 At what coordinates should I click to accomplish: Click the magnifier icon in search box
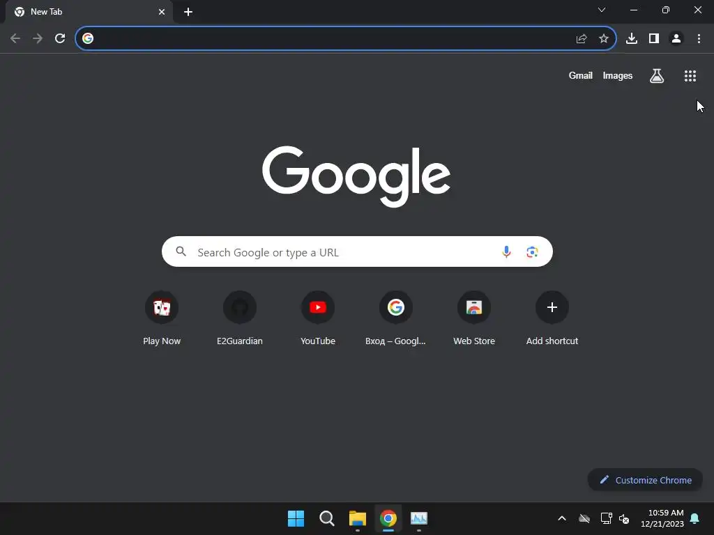(181, 251)
